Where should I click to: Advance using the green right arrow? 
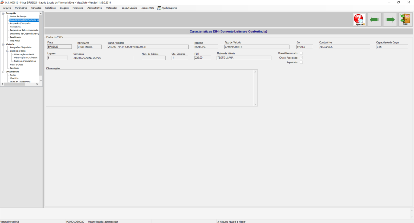point(390,19)
